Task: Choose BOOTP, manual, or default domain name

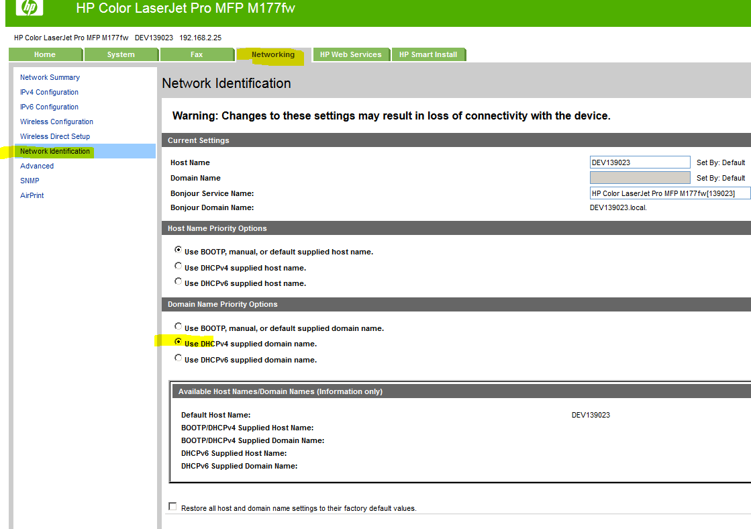Action: 178,327
